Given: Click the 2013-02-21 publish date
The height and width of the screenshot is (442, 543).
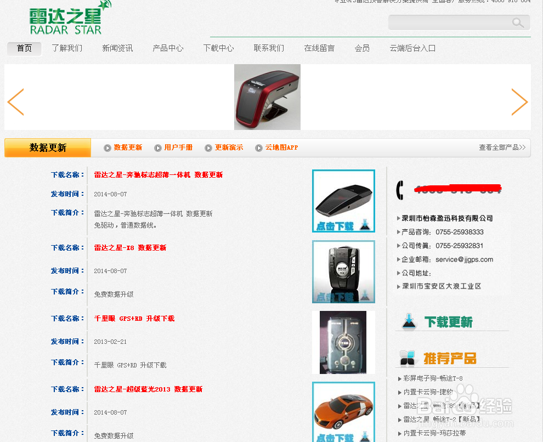Looking at the screenshot, I should pyautogui.click(x=110, y=342).
